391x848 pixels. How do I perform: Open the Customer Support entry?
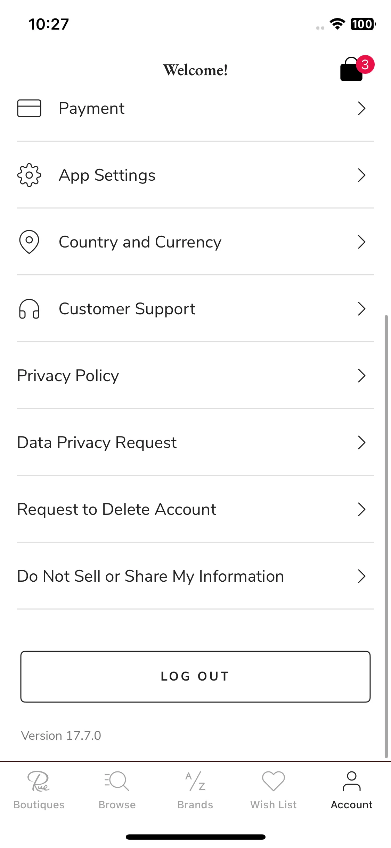point(195,309)
